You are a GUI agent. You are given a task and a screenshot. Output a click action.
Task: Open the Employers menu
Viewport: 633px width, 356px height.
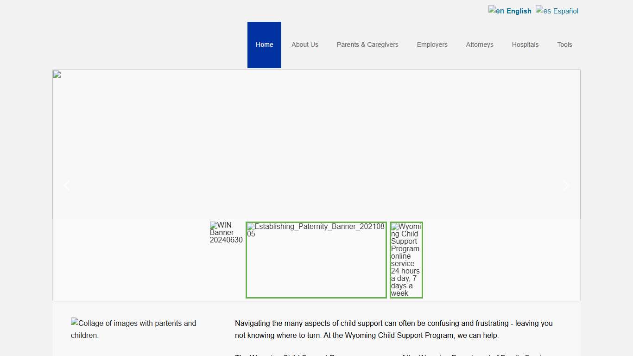pyautogui.click(x=432, y=45)
